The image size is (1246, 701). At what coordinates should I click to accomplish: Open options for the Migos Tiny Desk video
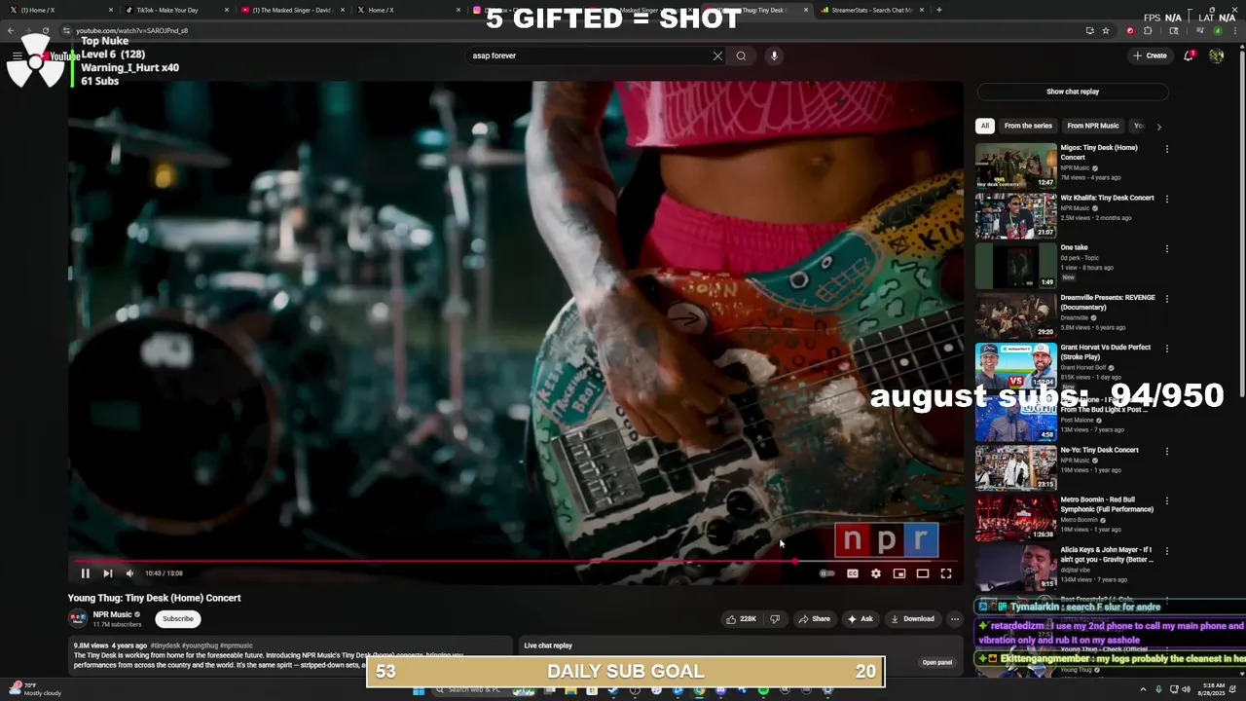coord(1166,149)
